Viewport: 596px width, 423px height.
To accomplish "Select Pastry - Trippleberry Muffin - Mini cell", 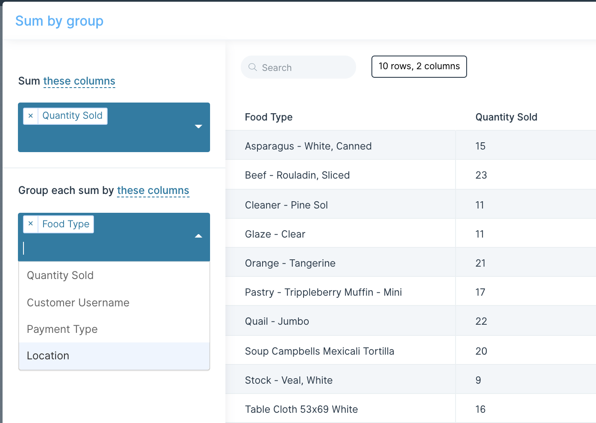I will (x=340, y=292).
